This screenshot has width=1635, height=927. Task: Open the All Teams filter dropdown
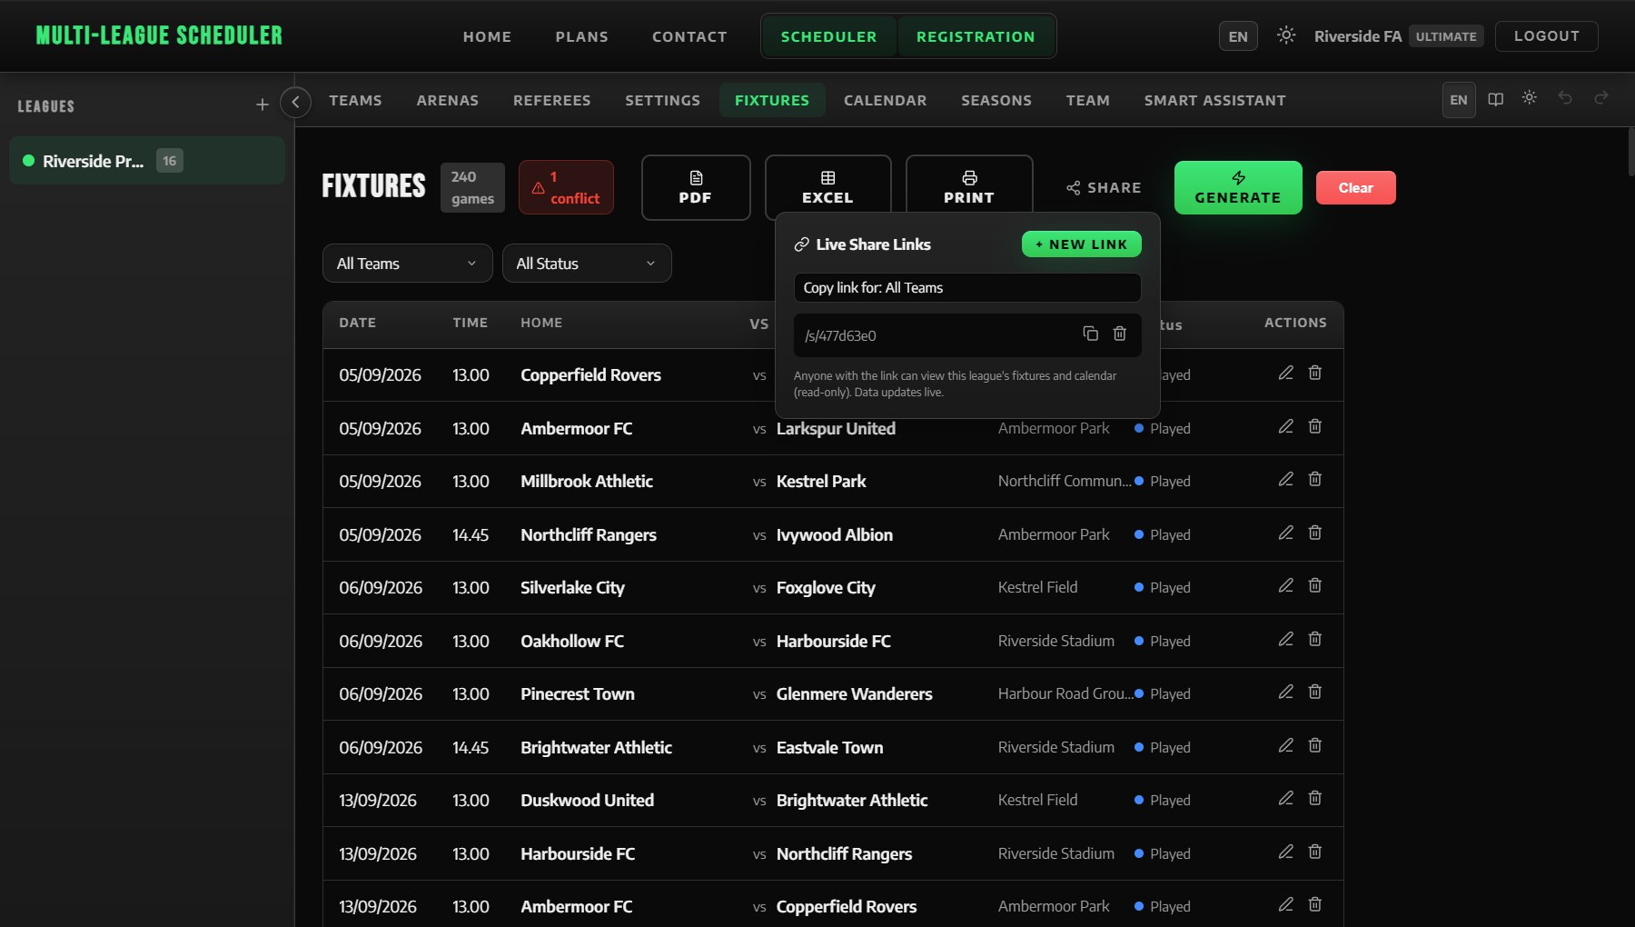click(407, 263)
